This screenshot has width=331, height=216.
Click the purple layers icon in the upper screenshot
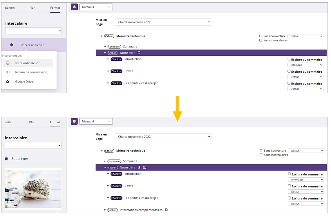pyautogui.click(x=74, y=7)
